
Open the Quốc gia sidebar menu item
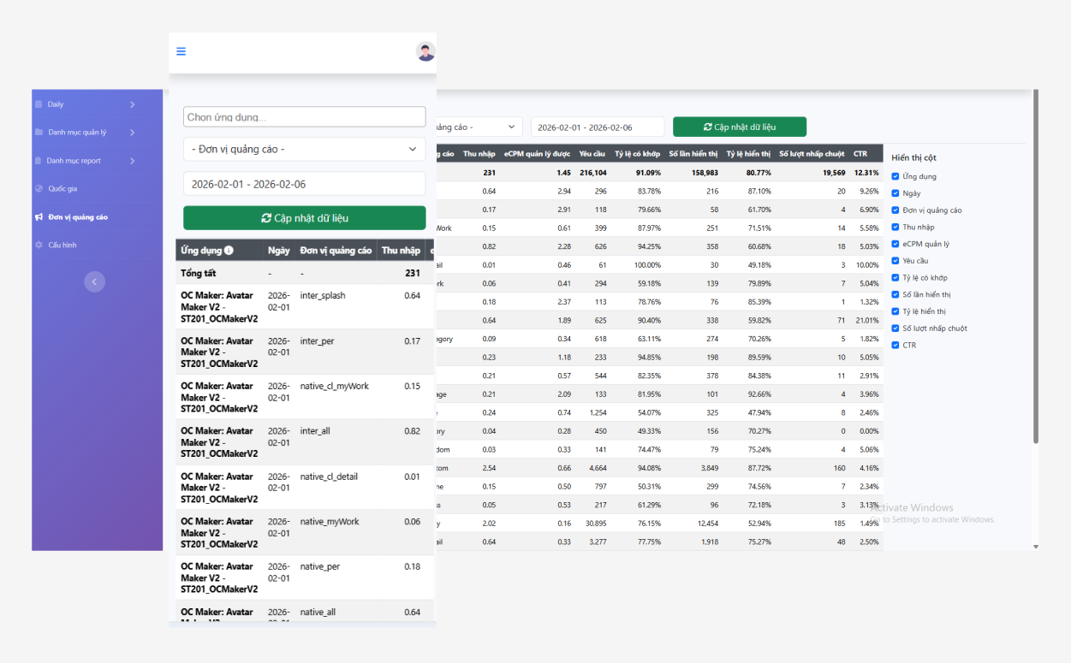point(62,189)
